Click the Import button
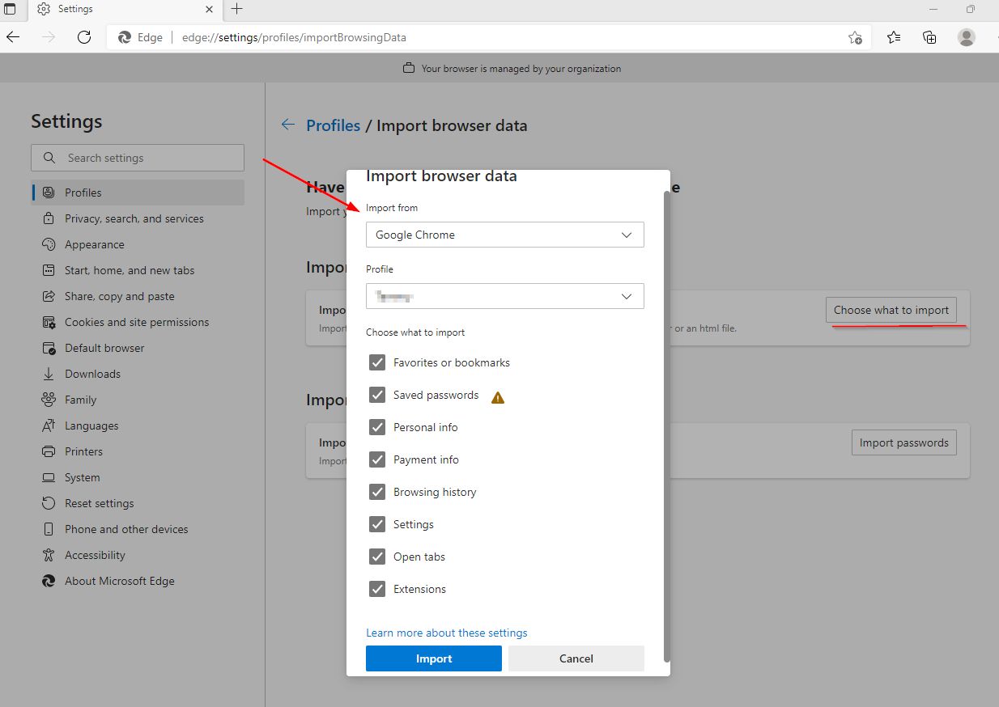The height and width of the screenshot is (707, 999). pos(433,658)
